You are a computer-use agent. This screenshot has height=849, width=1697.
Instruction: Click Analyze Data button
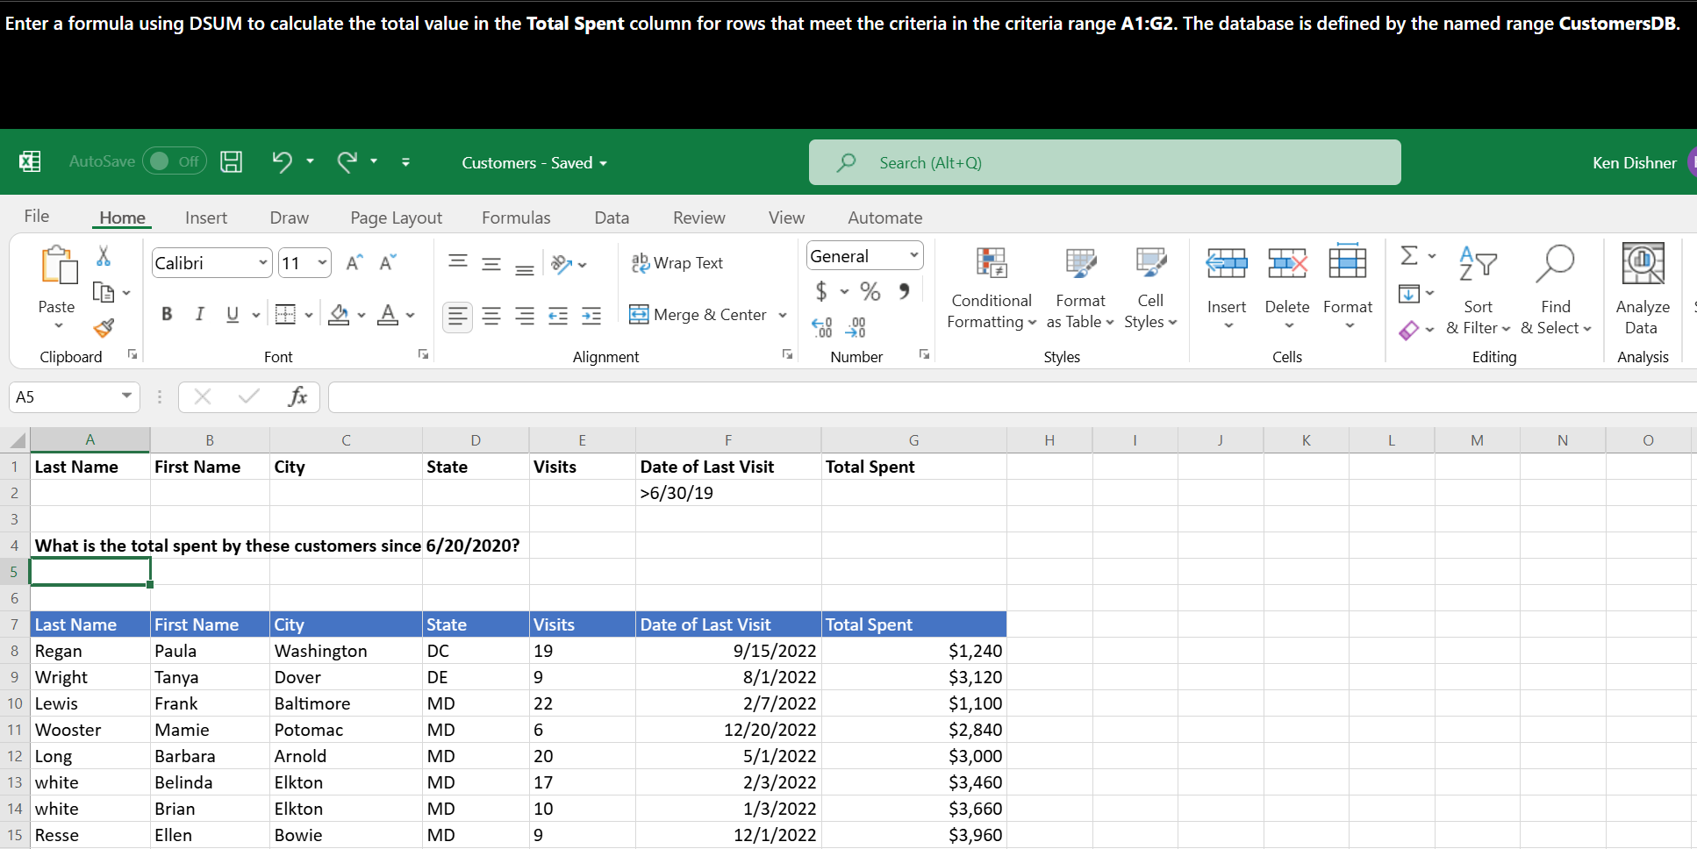pos(1643,290)
